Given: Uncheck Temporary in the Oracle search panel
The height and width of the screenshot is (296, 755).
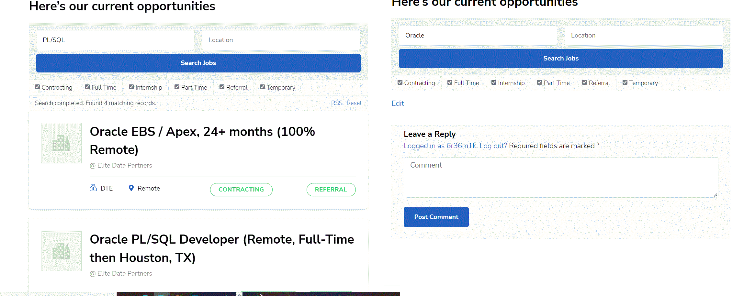Looking at the screenshot, I should pyautogui.click(x=625, y=82).
